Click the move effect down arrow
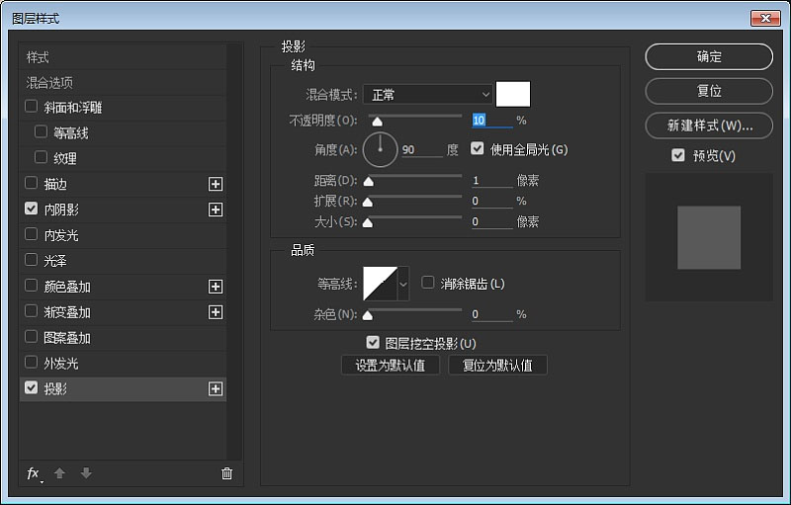Screen dimensions: 791x505 point(86,473)
